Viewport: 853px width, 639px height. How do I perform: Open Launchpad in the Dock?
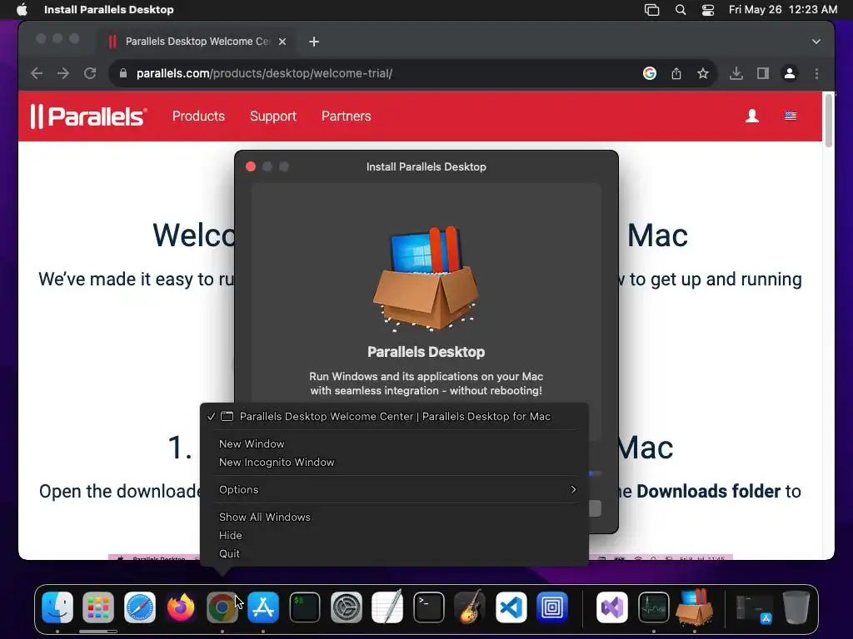[98, 607]
